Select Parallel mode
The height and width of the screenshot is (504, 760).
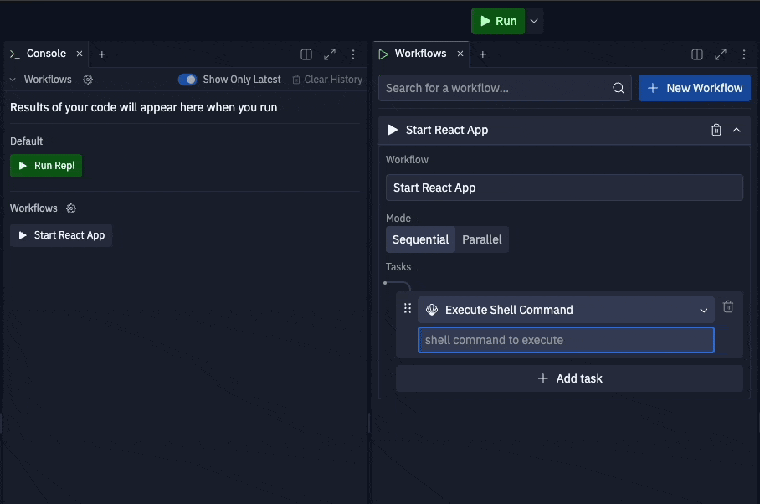(x=482, y=239)
